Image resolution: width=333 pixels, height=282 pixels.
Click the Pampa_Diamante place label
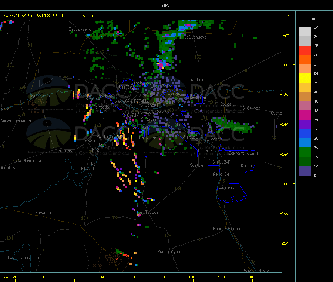click(16, 120)
